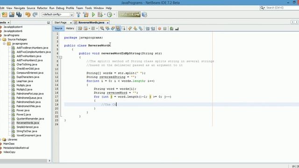Select CompoundInterest.java in the project tree

[30, 73]
